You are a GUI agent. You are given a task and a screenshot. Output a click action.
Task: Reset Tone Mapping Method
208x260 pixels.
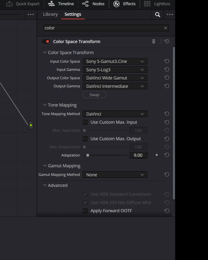coord(167,114)
